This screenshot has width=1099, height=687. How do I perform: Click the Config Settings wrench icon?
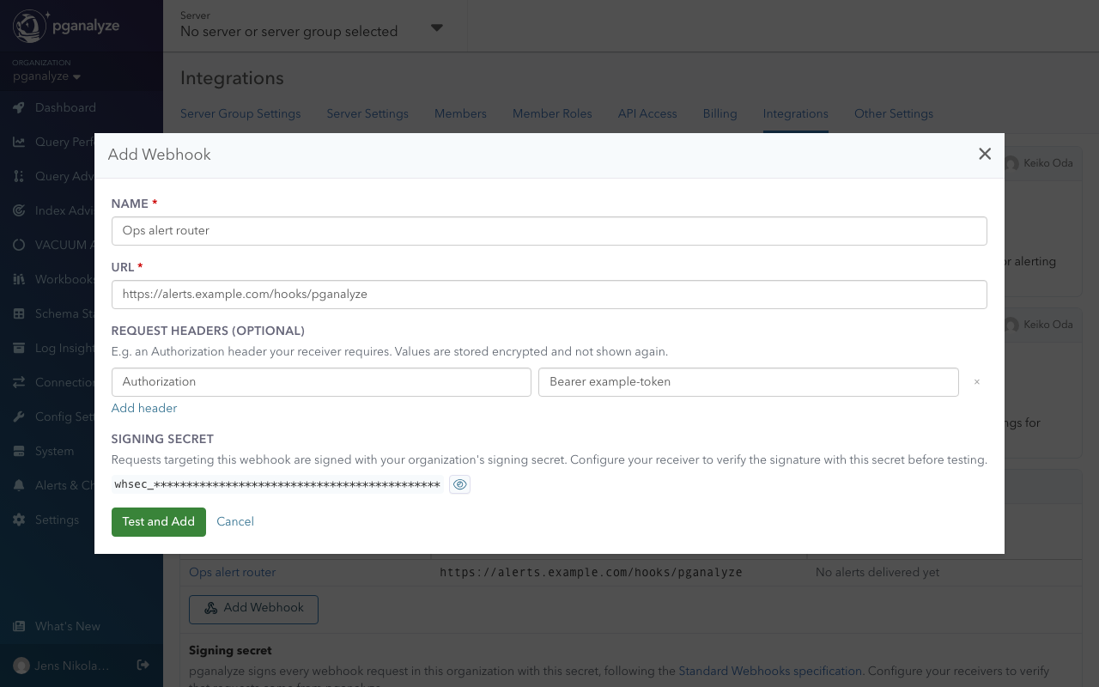pos(19,416)
